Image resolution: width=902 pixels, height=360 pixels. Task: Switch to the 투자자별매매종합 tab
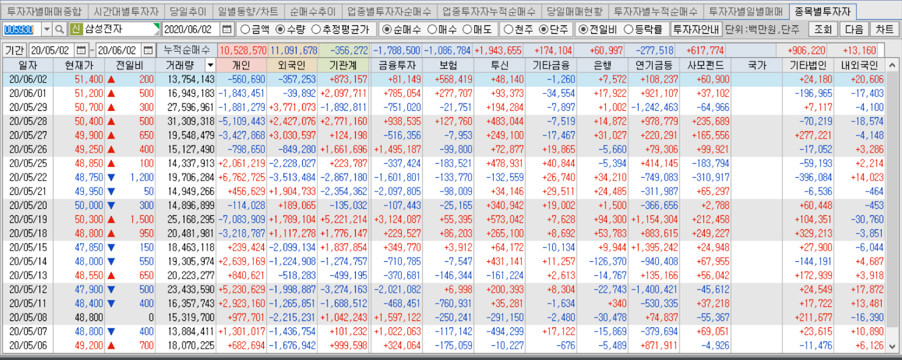44,11
